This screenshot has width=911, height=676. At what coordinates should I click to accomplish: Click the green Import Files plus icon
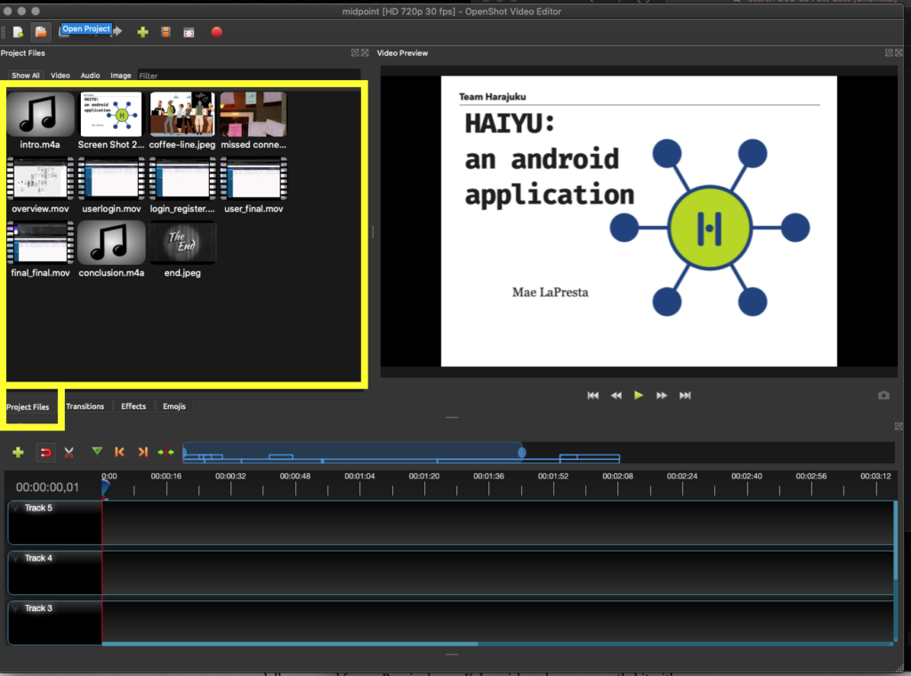pos(142,33)
